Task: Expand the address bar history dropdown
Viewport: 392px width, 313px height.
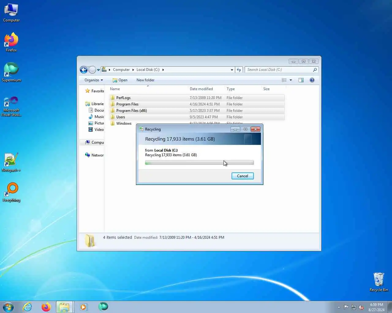Action: tap(232, 70)
